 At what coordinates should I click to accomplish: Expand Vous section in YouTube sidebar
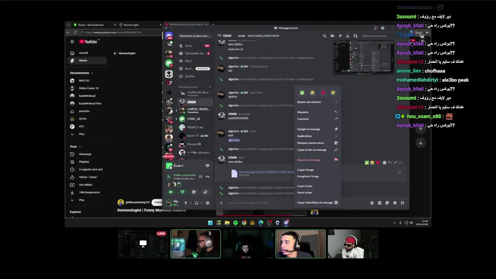coord(75,146)
